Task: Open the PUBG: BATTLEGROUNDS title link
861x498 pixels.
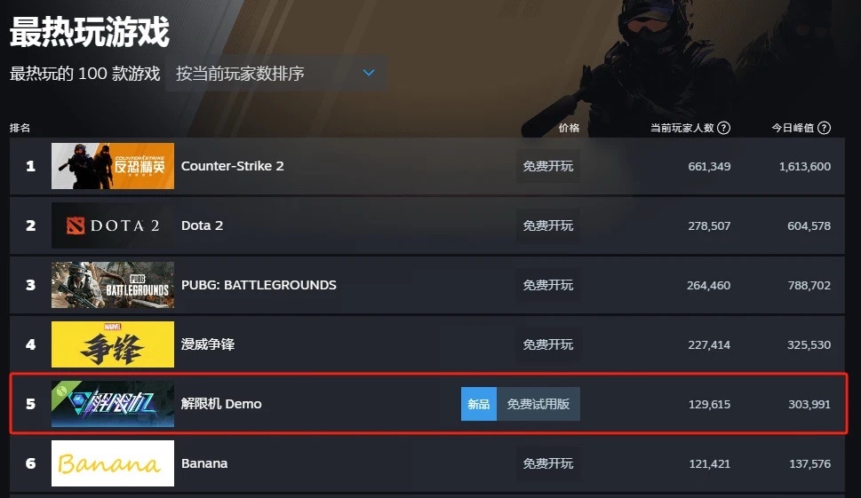Action: coord(259,285)
